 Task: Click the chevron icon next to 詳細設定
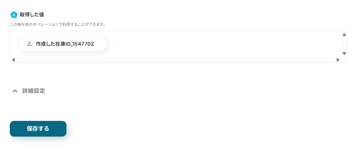(x=15, y=91)
